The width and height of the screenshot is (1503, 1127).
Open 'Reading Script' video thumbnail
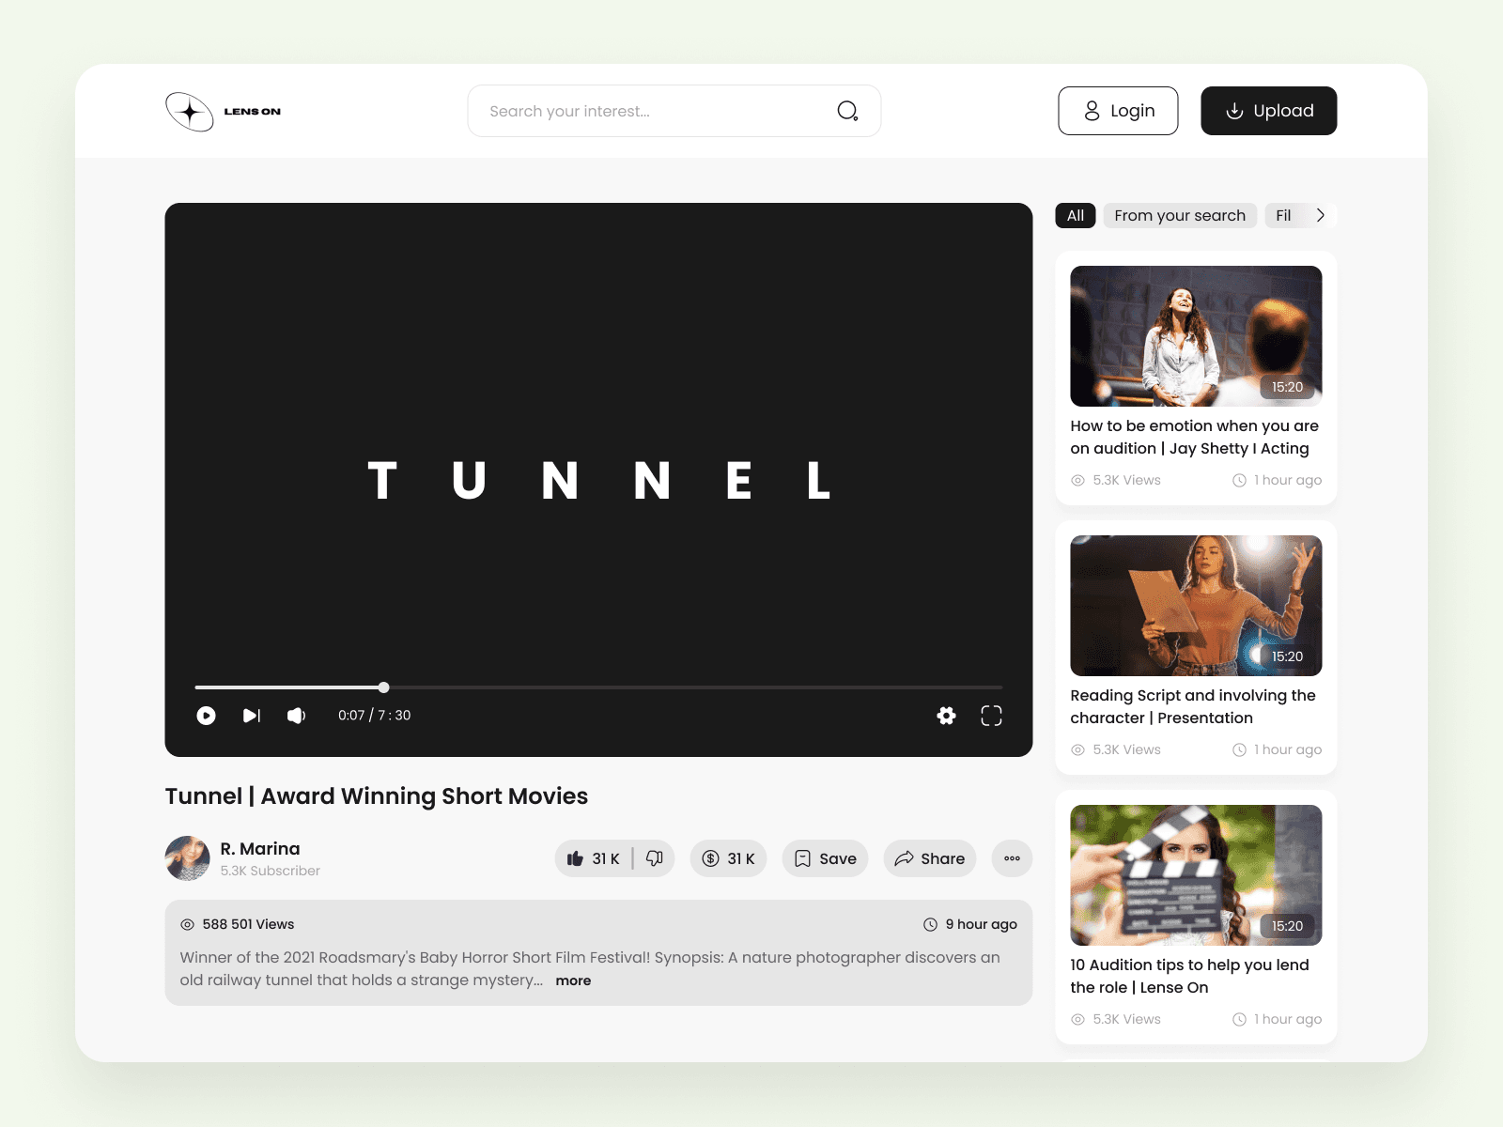point(1196,606)
